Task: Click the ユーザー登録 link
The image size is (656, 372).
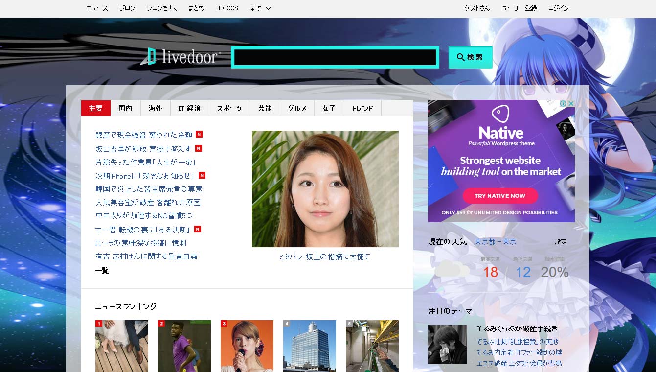Action: (519, 8)
